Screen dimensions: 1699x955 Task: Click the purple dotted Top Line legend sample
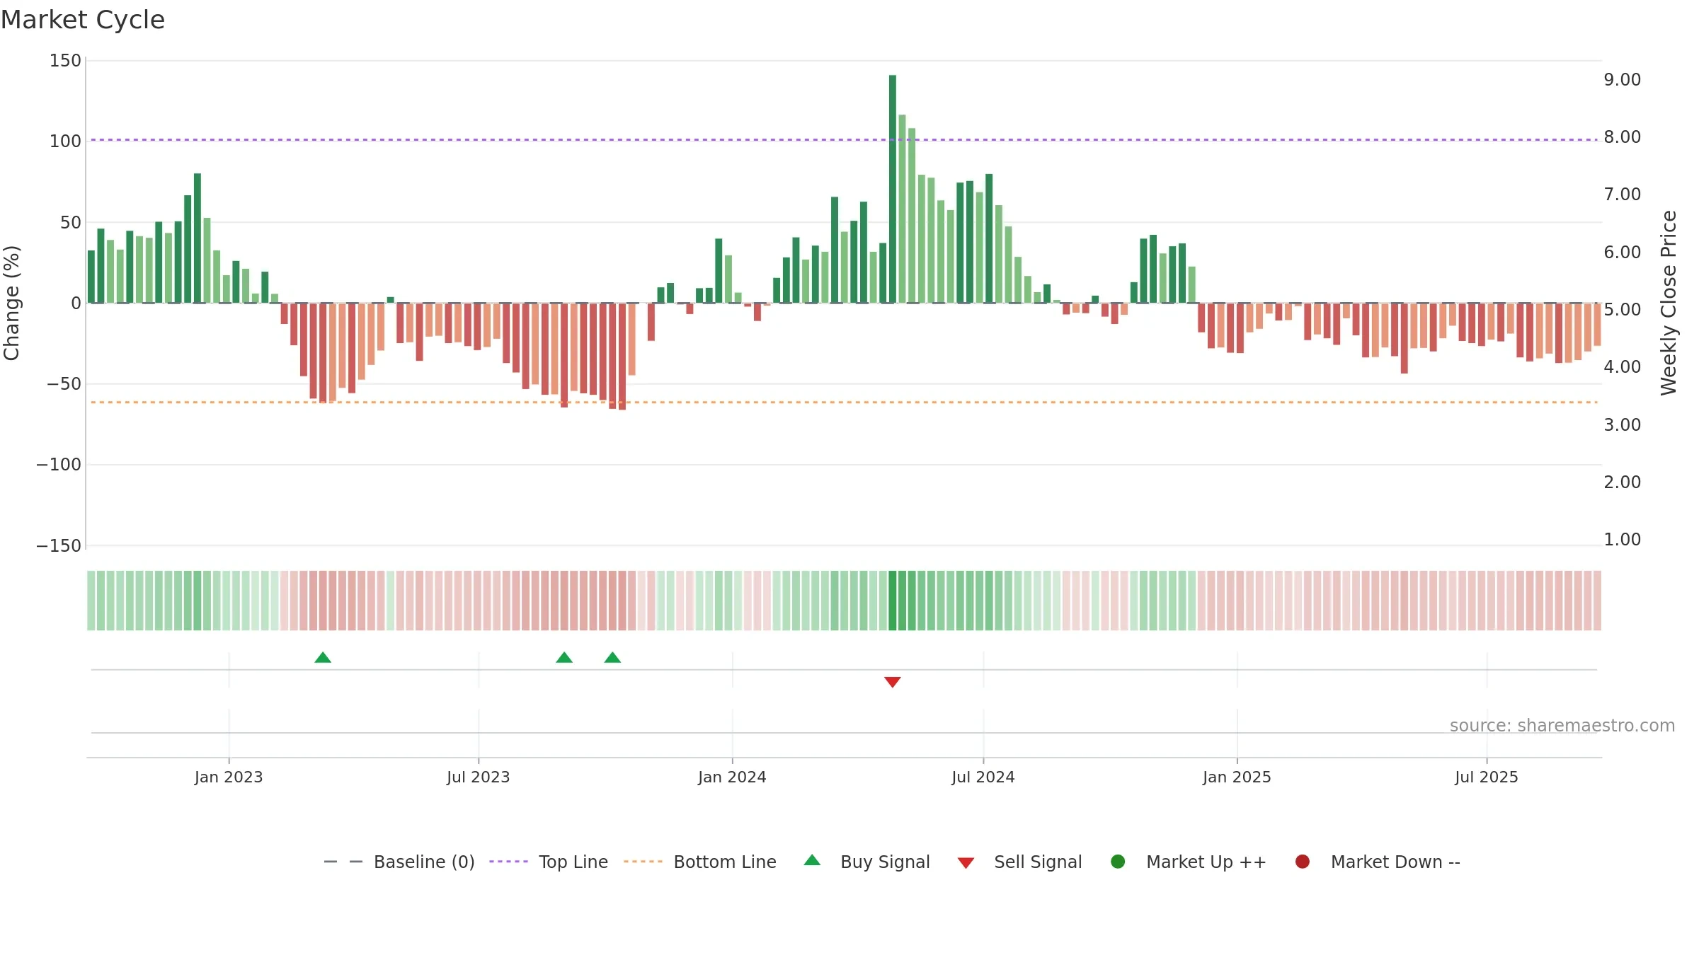508,862
